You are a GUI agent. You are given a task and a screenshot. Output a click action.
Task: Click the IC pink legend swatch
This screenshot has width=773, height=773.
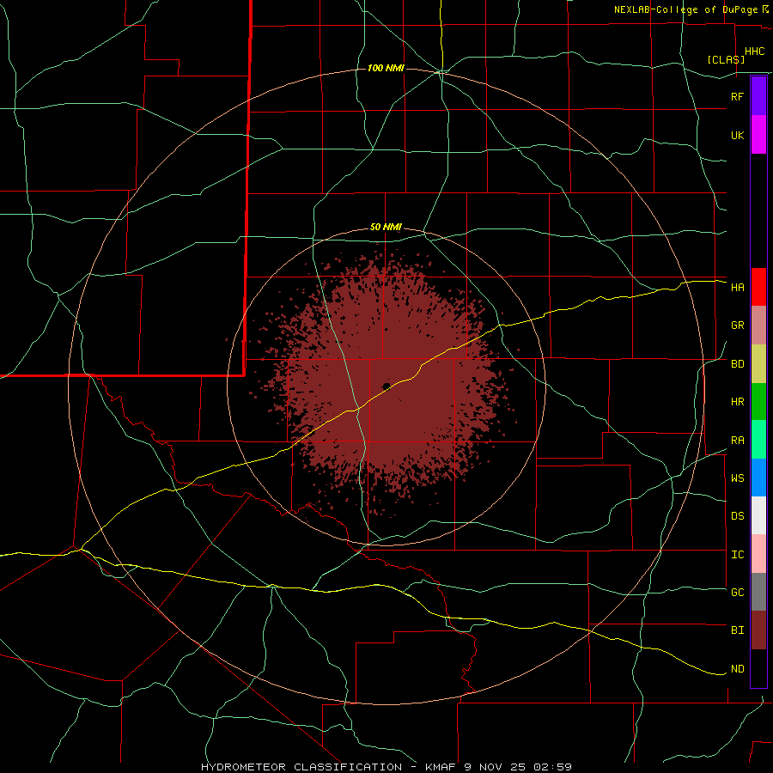point(758,554)
